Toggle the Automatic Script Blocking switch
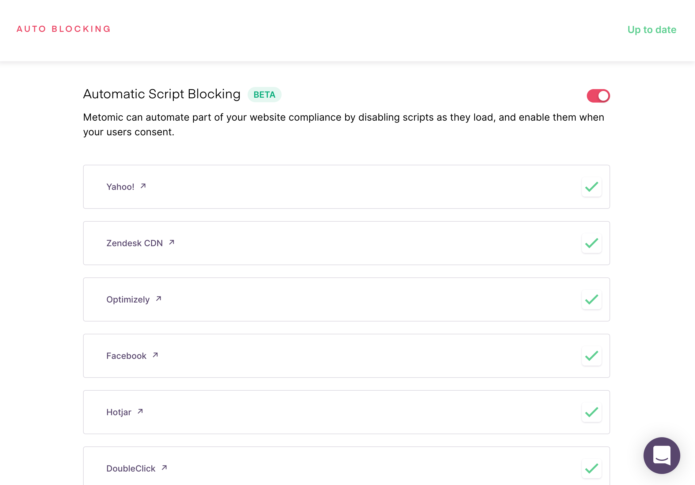The image size is (695, 485). pyautogui.click(x=598, y=96)
